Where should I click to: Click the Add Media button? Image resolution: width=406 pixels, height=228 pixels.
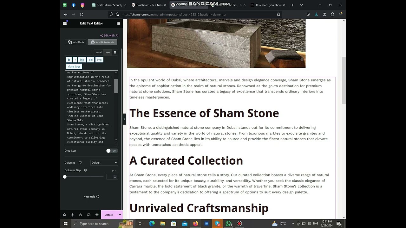pos(76,42)
